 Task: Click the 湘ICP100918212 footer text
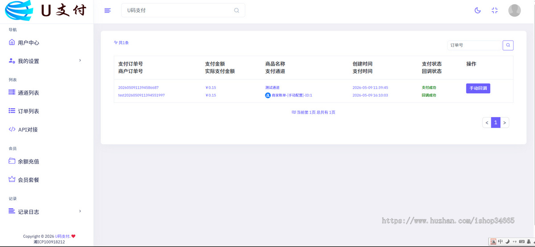(x=49, y=242)
